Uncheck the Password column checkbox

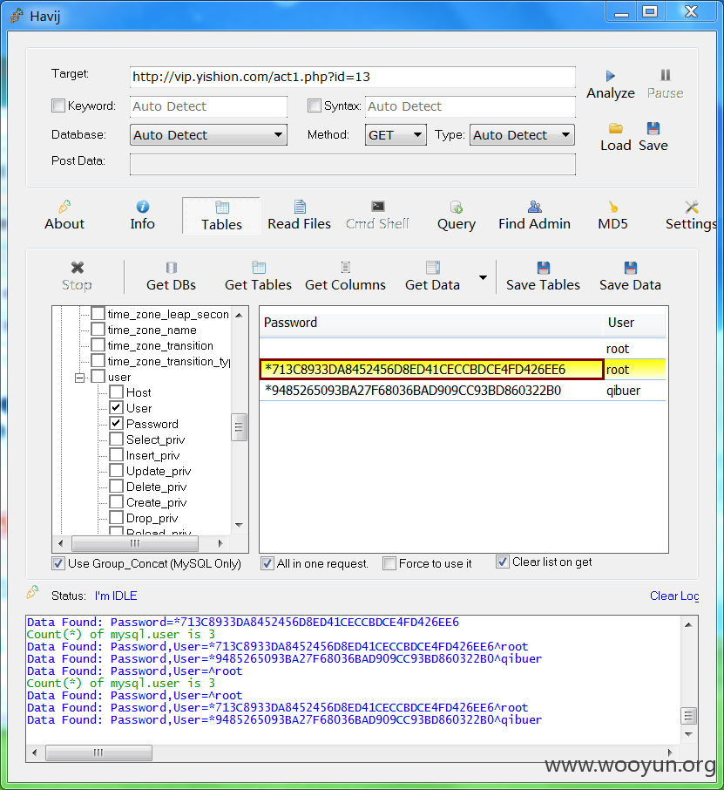116,423
